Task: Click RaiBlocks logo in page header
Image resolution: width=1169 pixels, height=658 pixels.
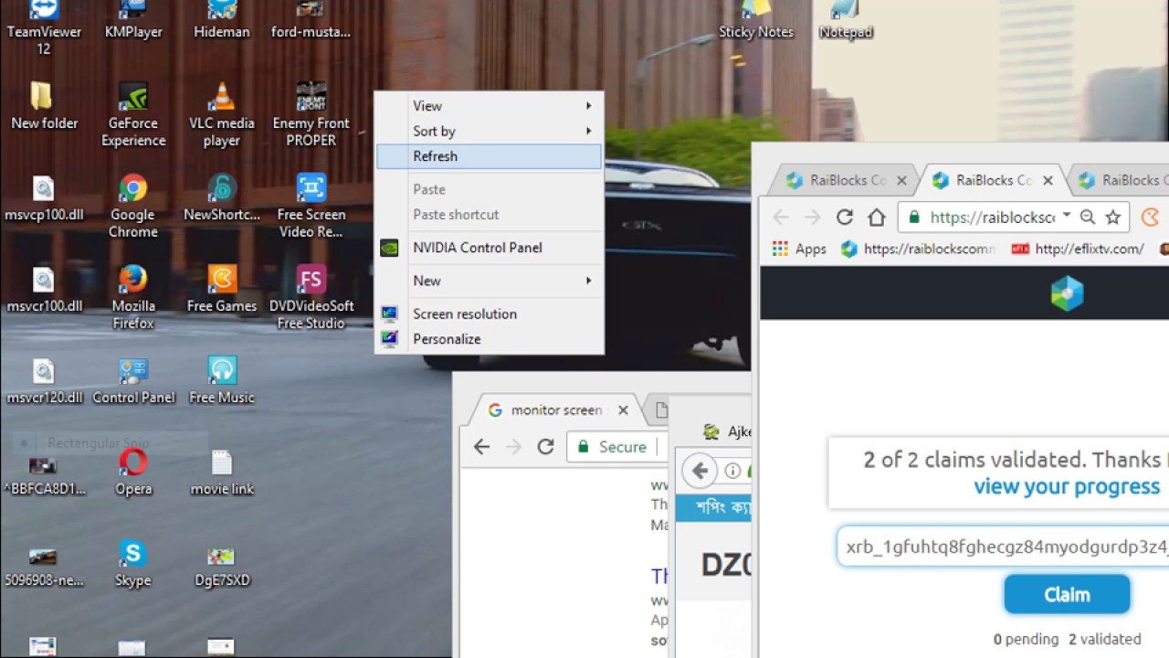Action: click(1067, 293)
